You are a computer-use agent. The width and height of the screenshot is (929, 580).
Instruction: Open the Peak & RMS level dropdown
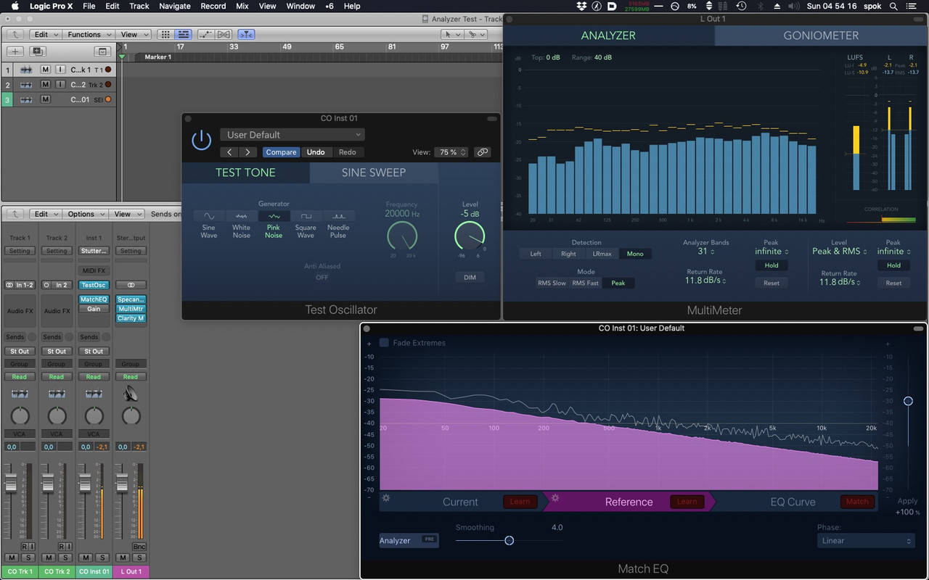tap(840, 252)
